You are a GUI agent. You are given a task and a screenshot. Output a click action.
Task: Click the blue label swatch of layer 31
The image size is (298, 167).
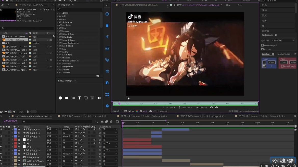click(15, 150)
